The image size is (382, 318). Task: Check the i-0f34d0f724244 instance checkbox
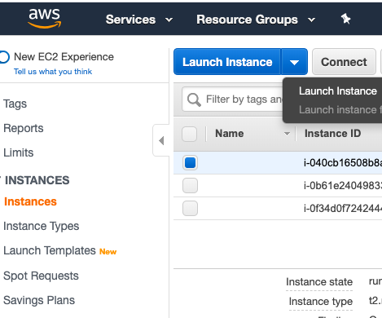(190, 209)
